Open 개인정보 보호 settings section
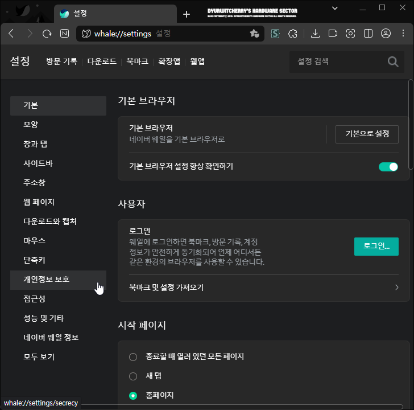Screen dimensions: 414x410 pyautogui.click(x=58, y=280)
